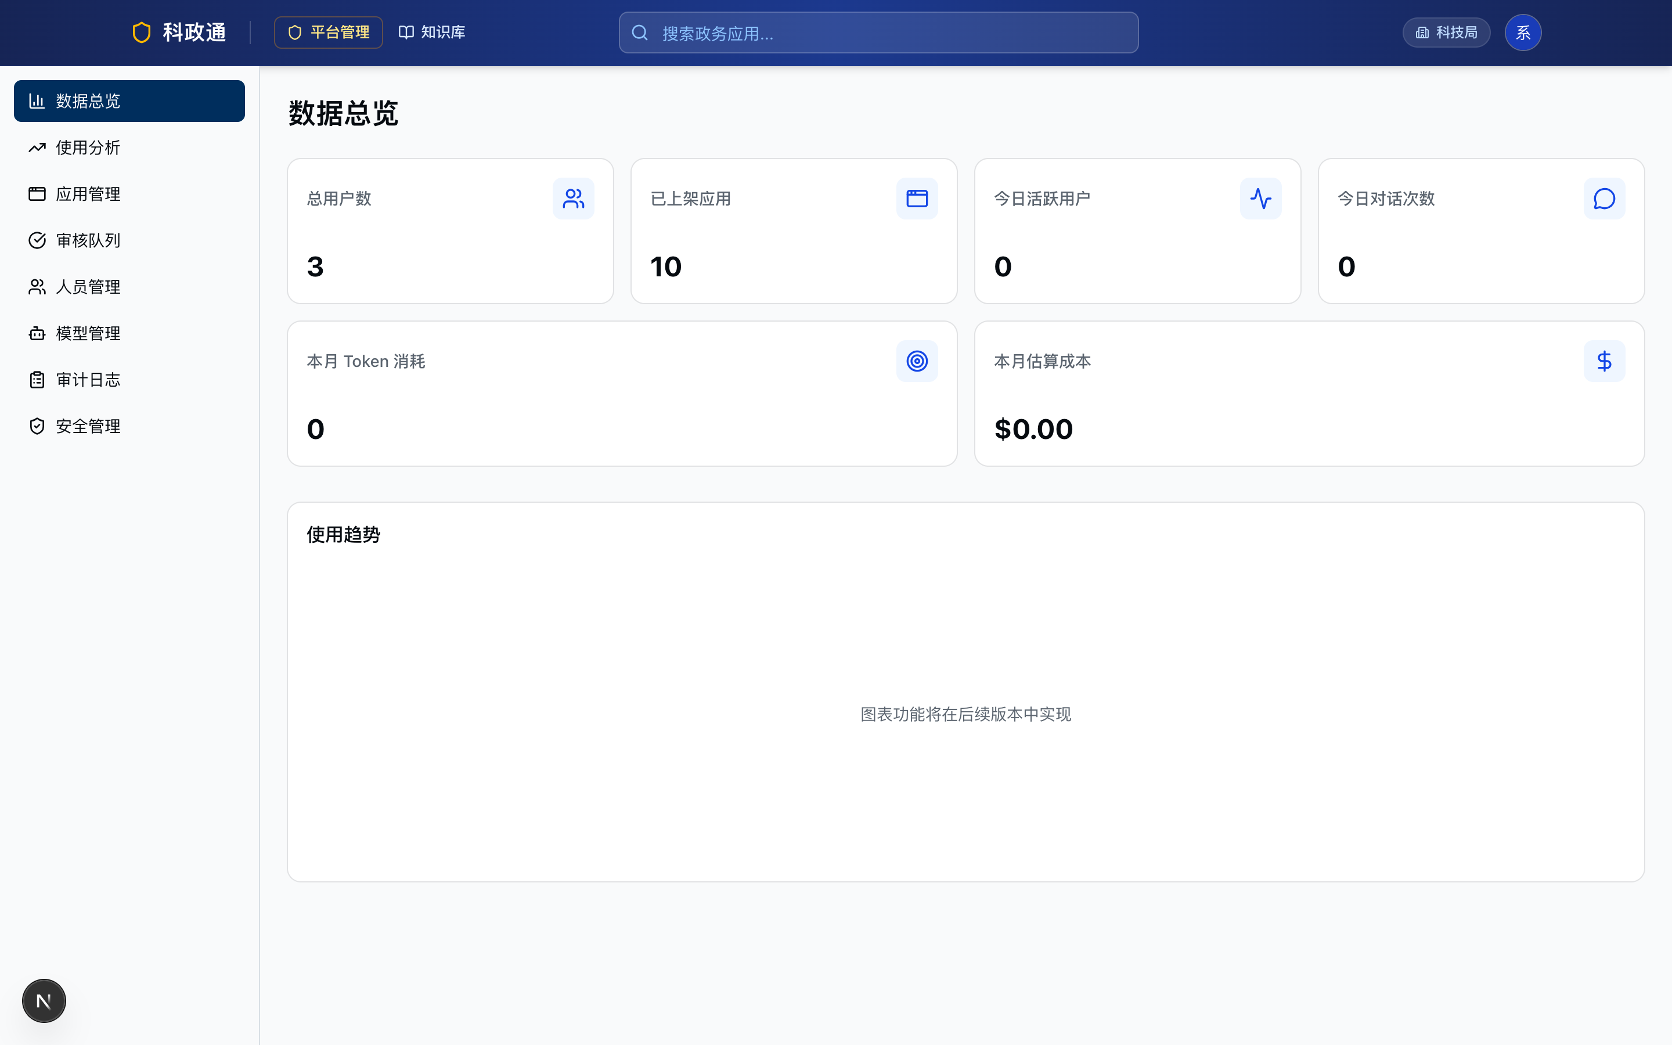Click the 使用趋势 section title
Screen dimensions: 1672x1045
(x=343, y=534)
